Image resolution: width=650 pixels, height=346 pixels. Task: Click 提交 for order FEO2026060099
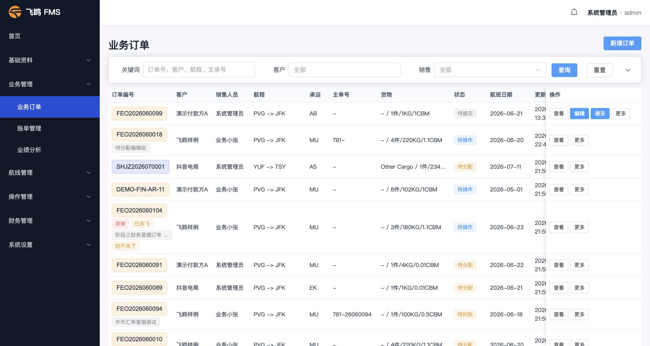pyautogui.click(x=600, y=114)
